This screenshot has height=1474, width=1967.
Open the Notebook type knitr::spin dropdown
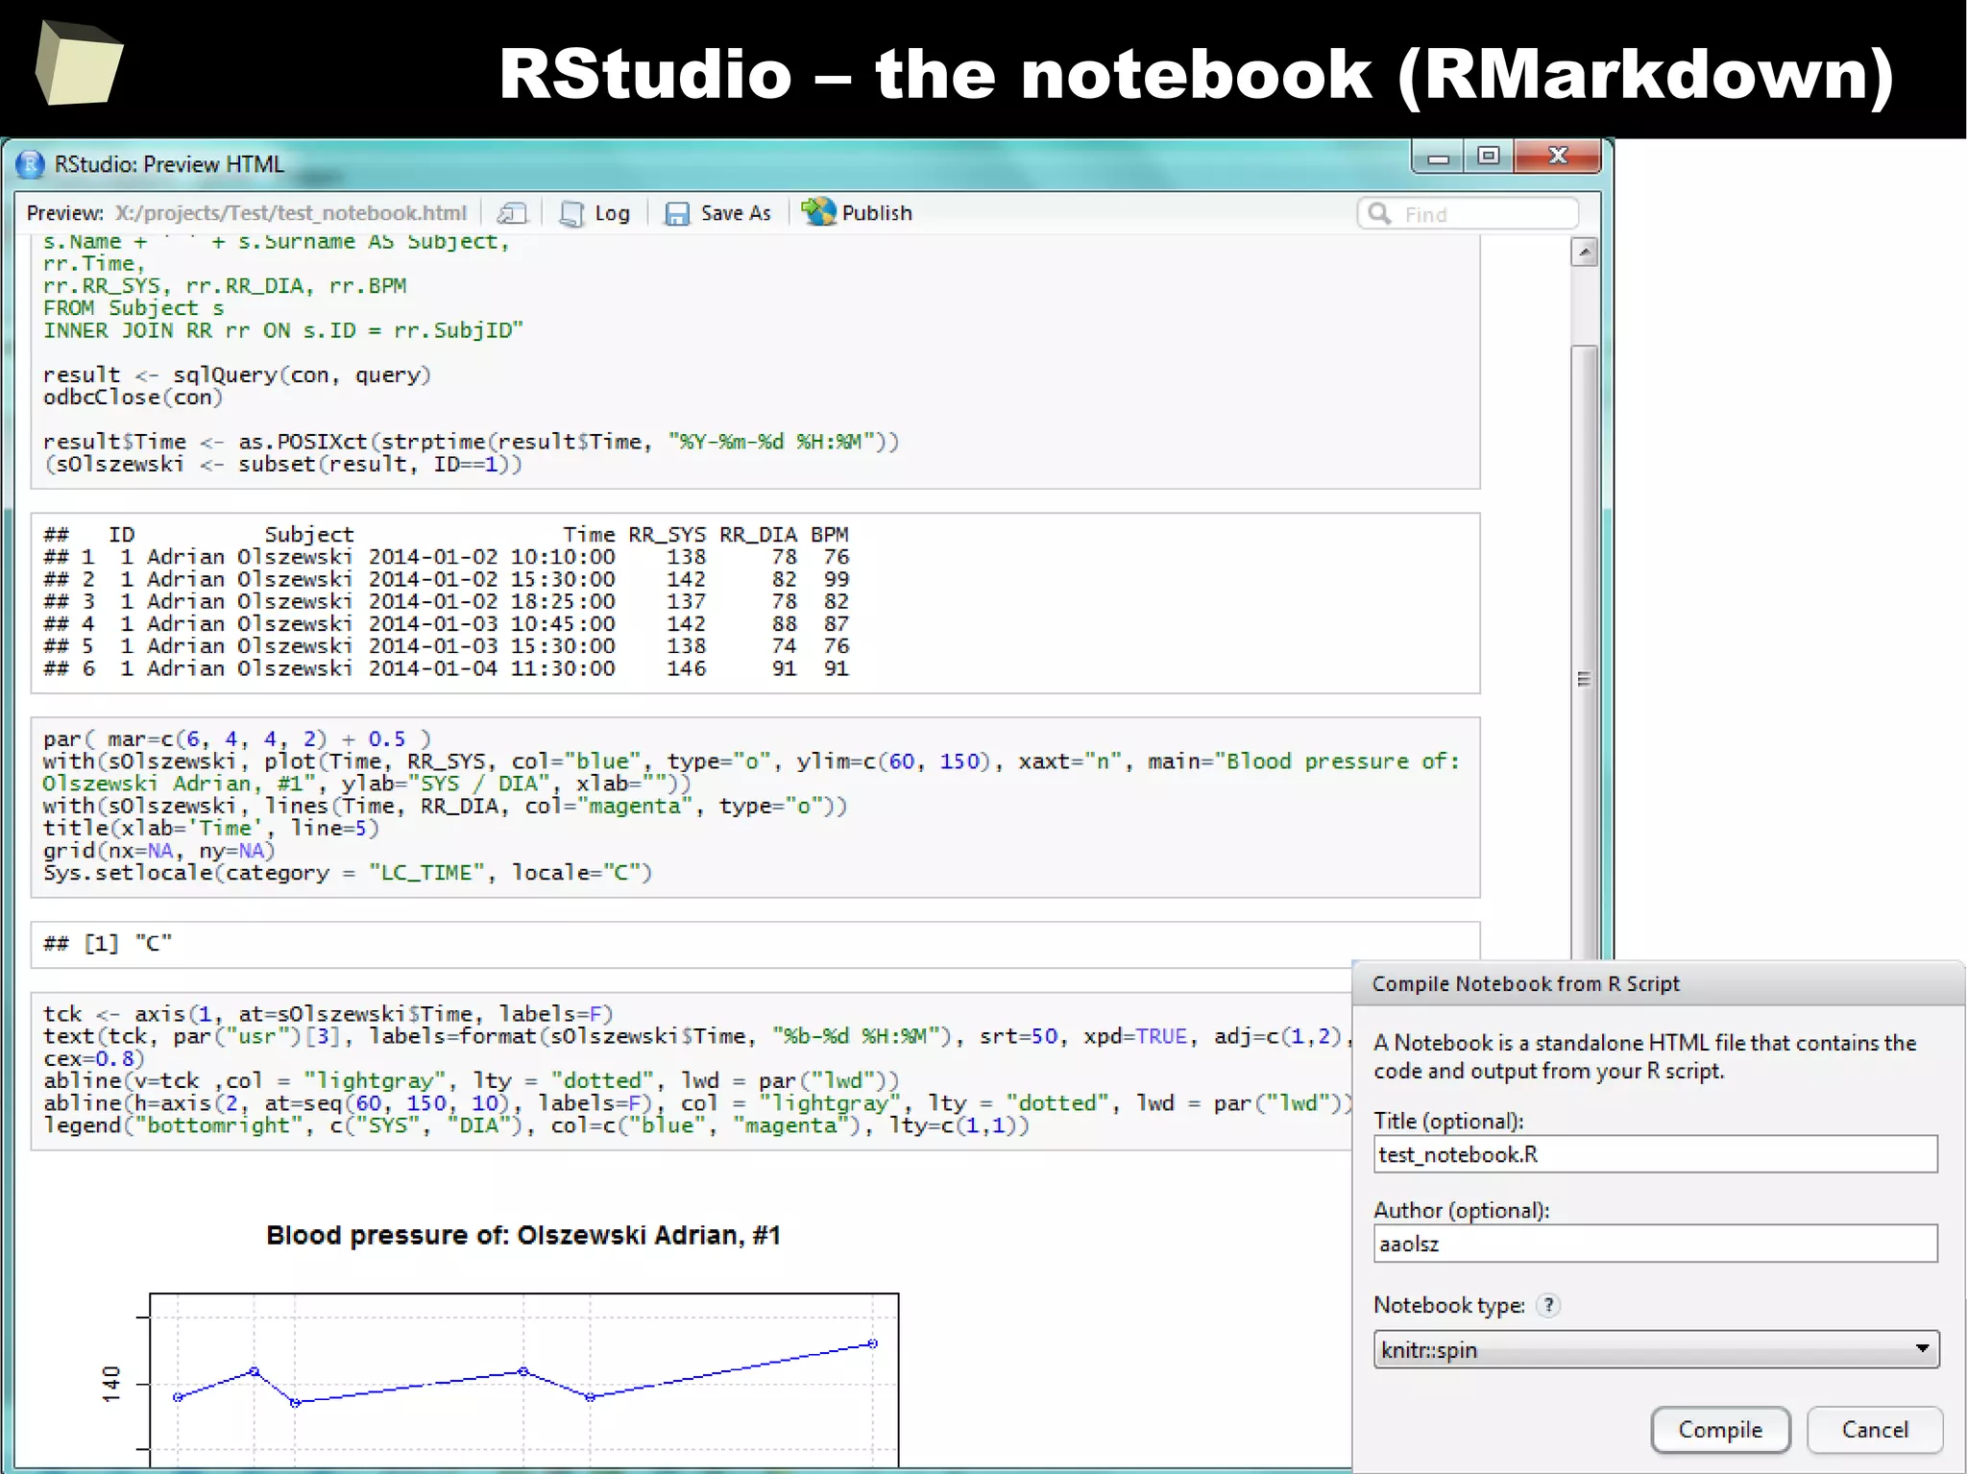pyautogui.click(x=1656, y=1349)
